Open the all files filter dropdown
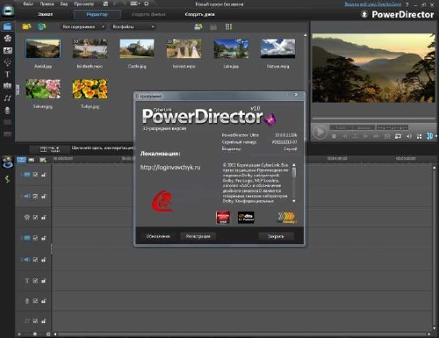Viewport: 439px width, 338px height. click(133, 27)
